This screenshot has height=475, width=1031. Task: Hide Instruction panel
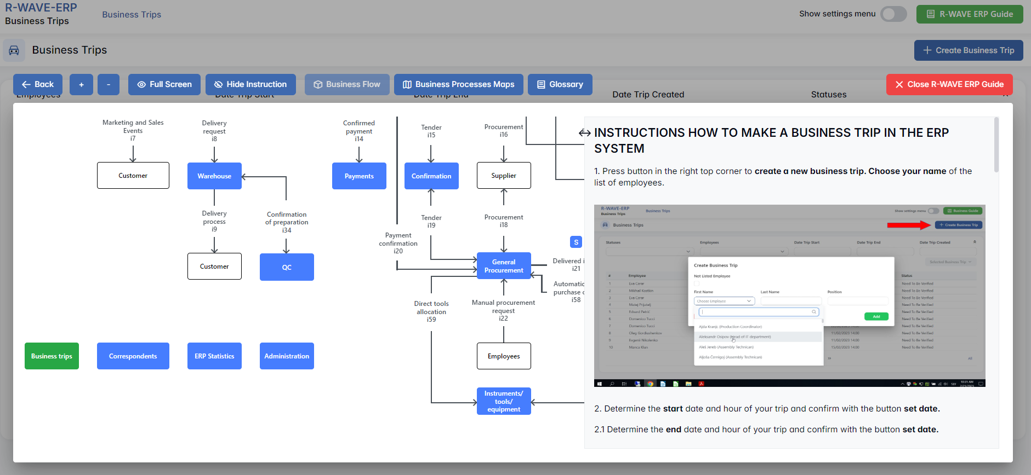tap(250, 84)
